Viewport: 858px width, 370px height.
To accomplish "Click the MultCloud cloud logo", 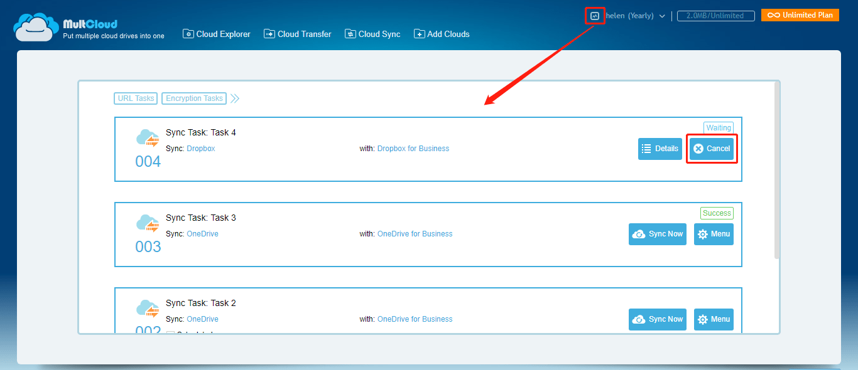I will tap(36, 28).
